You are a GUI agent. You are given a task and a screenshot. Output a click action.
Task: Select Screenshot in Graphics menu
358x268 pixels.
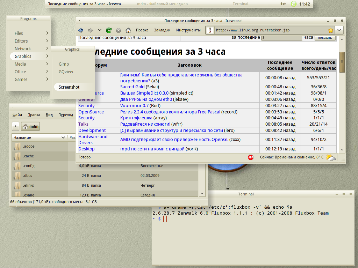[69, 87]
